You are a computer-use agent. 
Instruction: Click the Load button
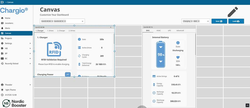pyautogui.click(x=236, y=21)
